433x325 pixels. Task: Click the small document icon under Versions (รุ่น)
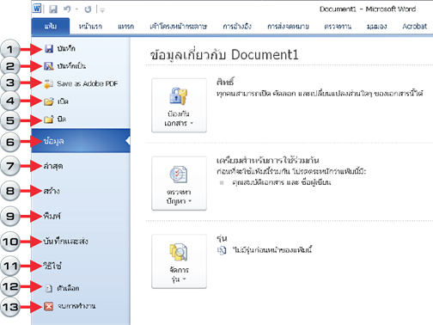[x=222, y=250]
